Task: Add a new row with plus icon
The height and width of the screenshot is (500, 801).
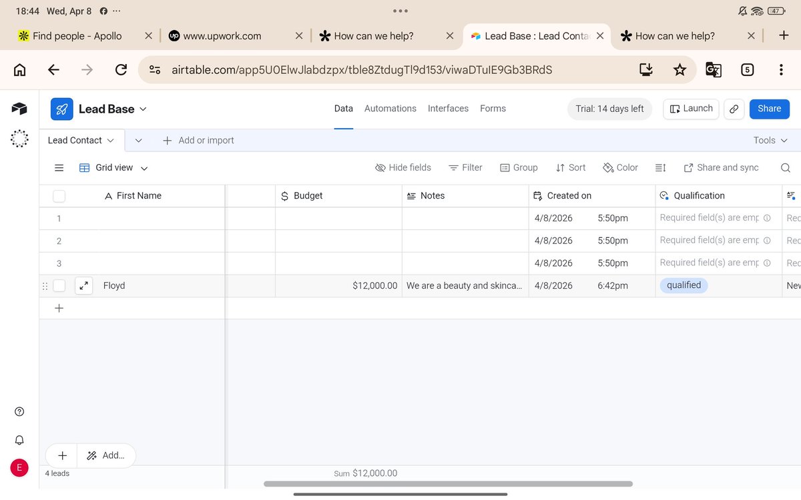Action: click(x=59, y=308)
